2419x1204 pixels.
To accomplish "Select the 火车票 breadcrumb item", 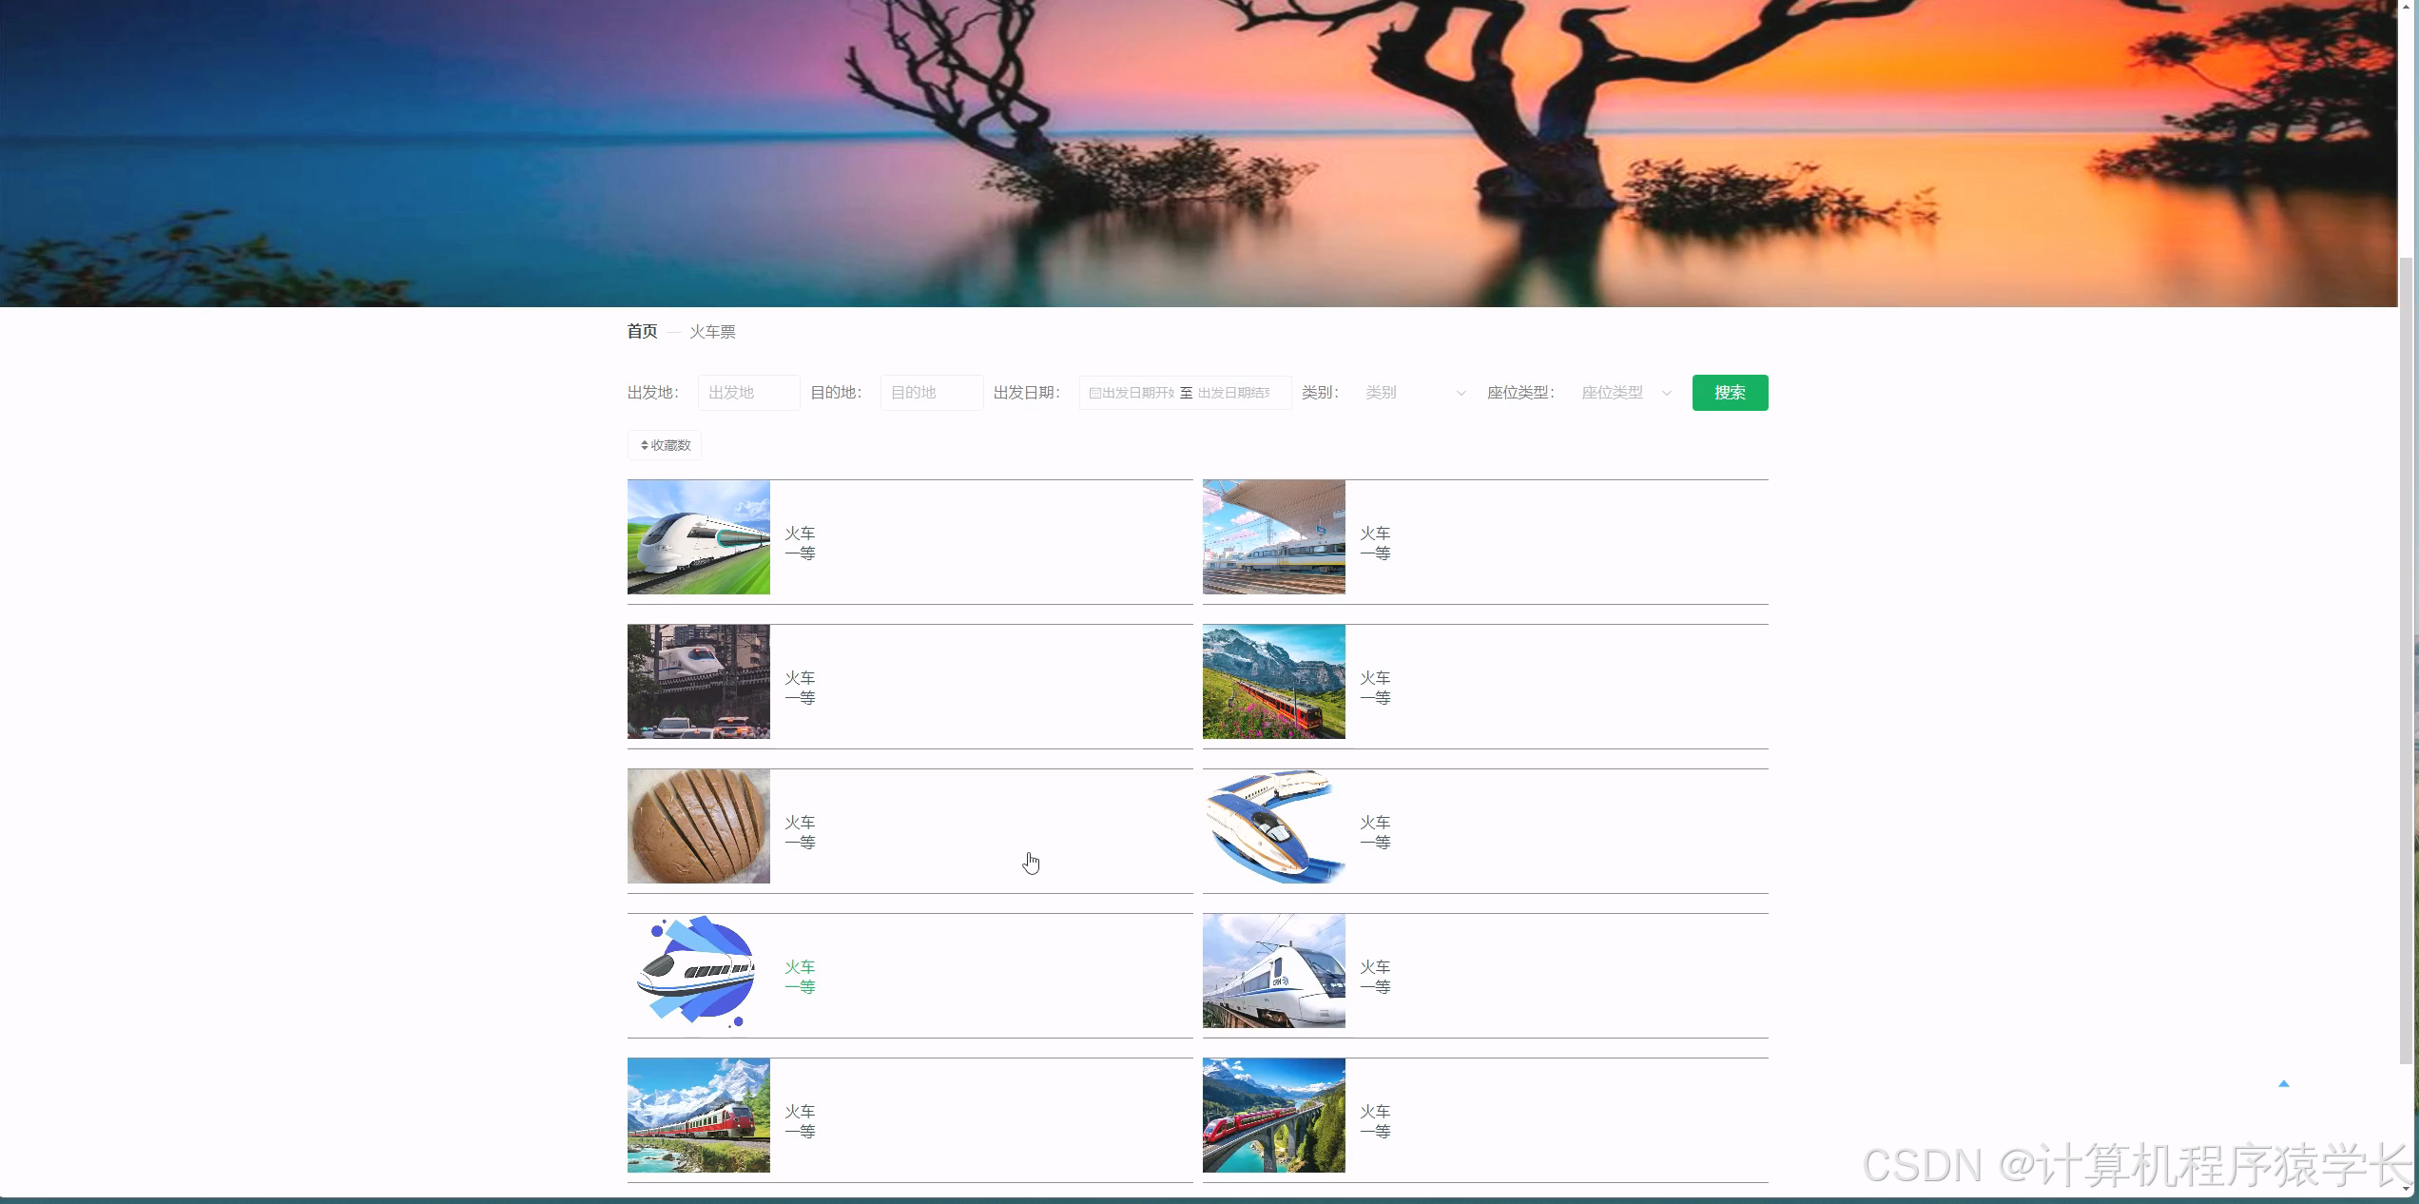I will click(711, 331).
